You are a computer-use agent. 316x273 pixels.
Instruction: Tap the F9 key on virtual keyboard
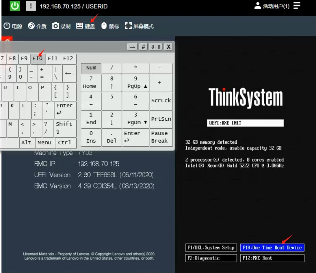(x=24, y=59)
